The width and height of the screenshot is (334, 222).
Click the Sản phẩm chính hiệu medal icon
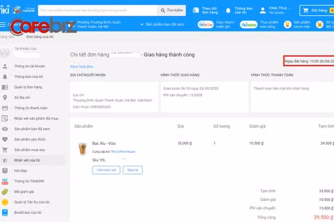[288, 25]
